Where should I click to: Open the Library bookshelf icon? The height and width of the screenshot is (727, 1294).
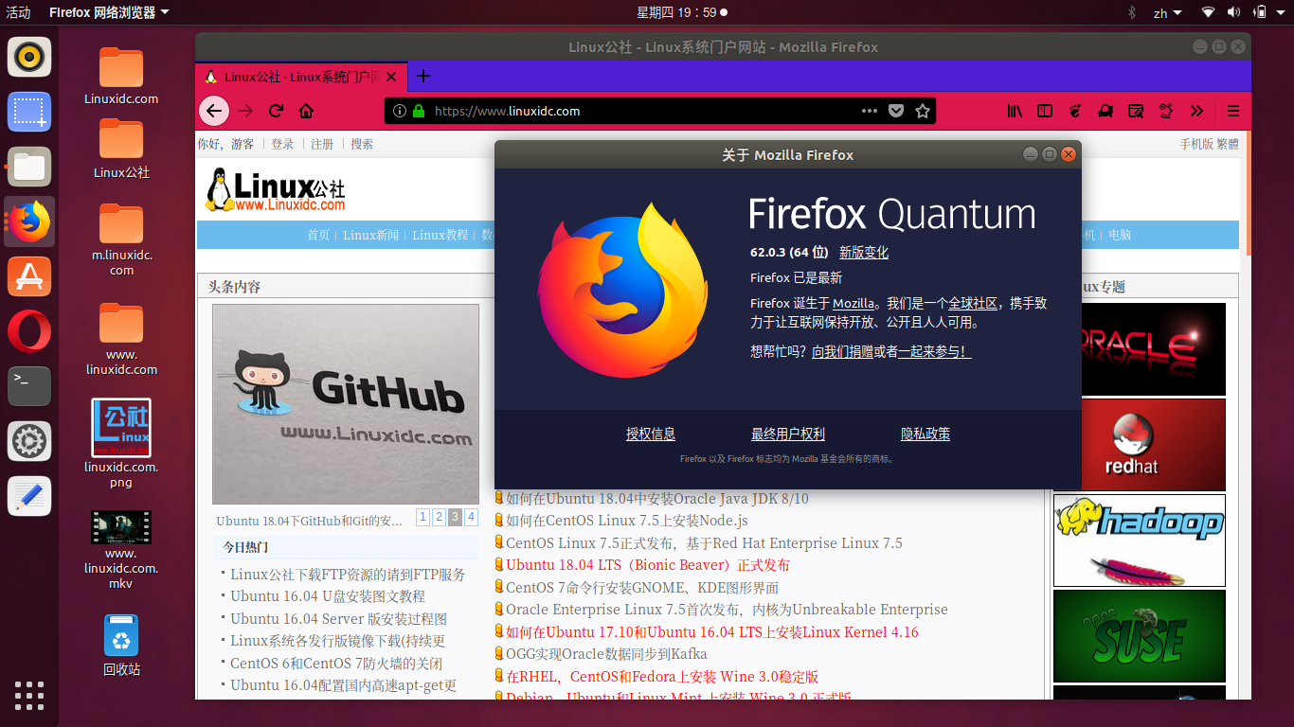point(1015,111)
